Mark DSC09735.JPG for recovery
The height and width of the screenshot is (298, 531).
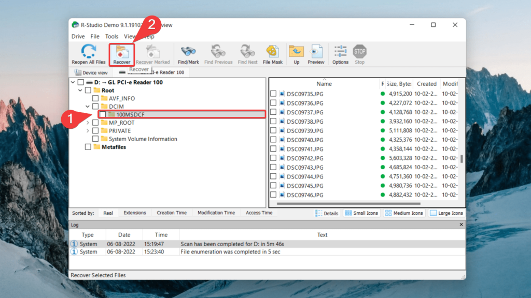(x=272, y=94)
